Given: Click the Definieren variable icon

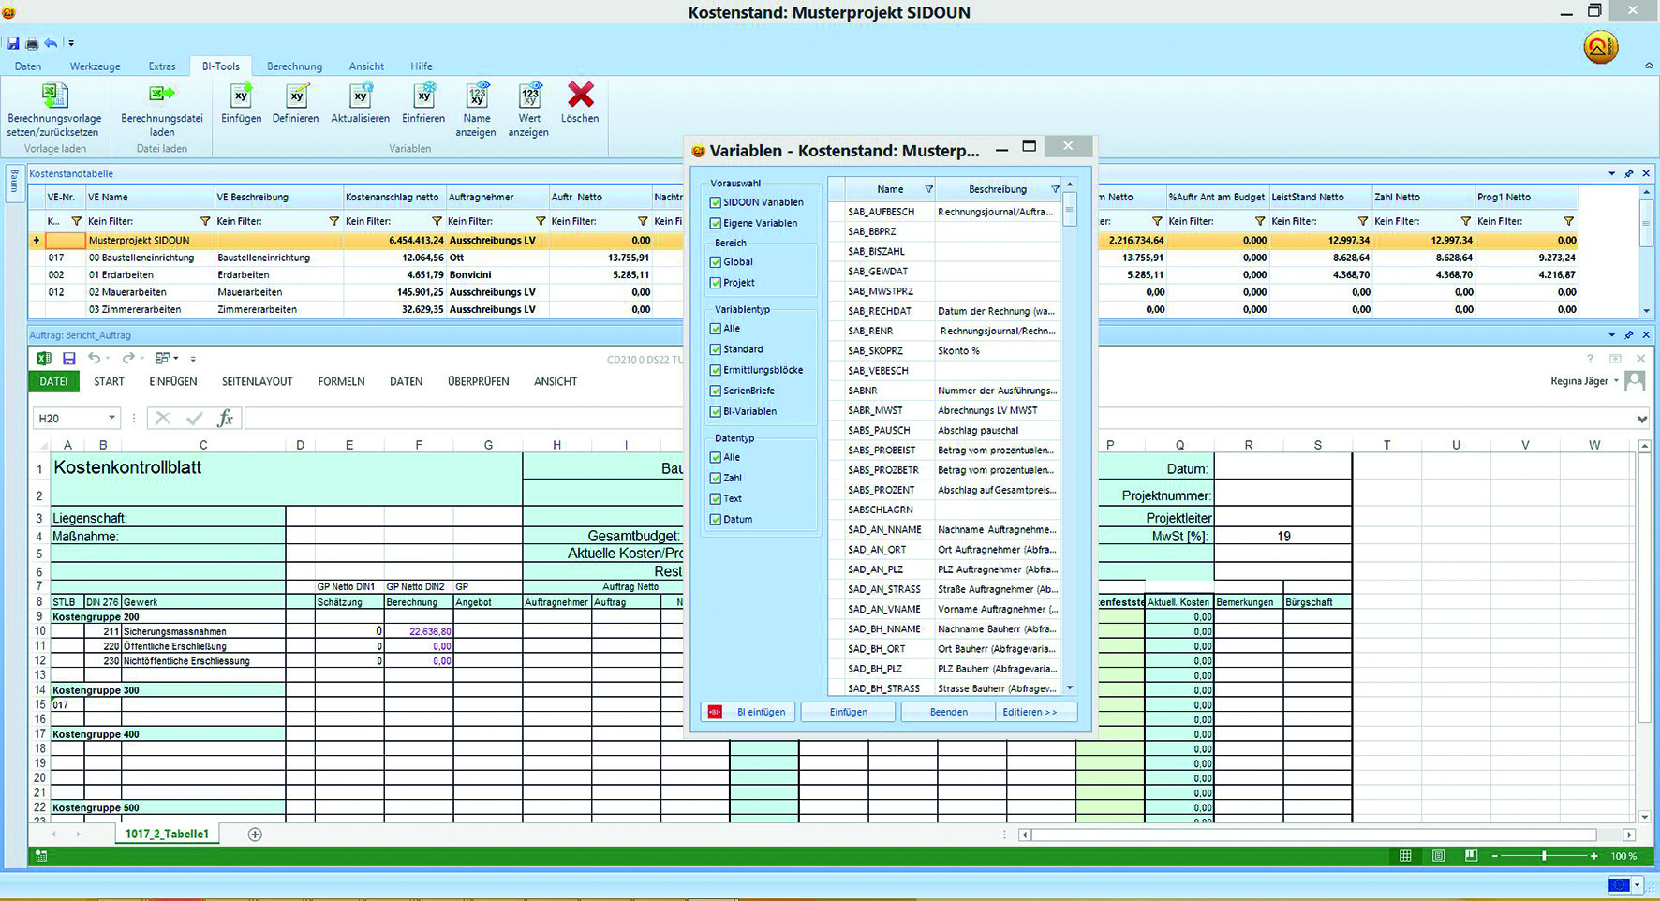Looking at the screenshot, I should [x=296, y=95].
